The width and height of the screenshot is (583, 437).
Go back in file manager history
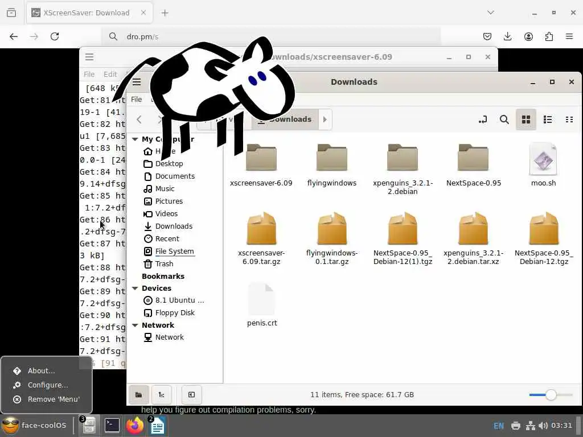point(139,119)
